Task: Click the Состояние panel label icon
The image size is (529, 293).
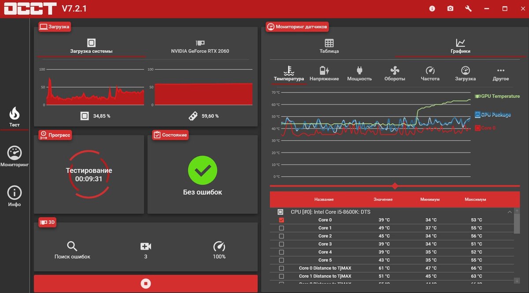Action: pos(157,135)
